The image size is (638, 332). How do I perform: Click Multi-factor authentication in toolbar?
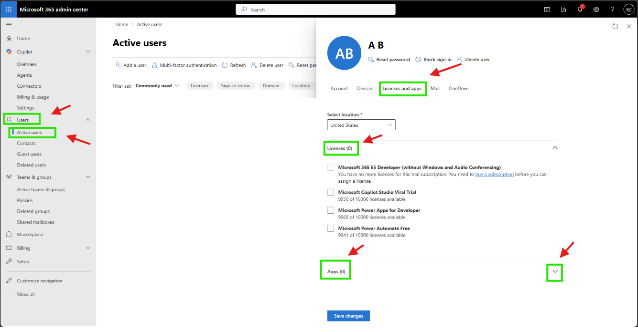coord(184,65)
